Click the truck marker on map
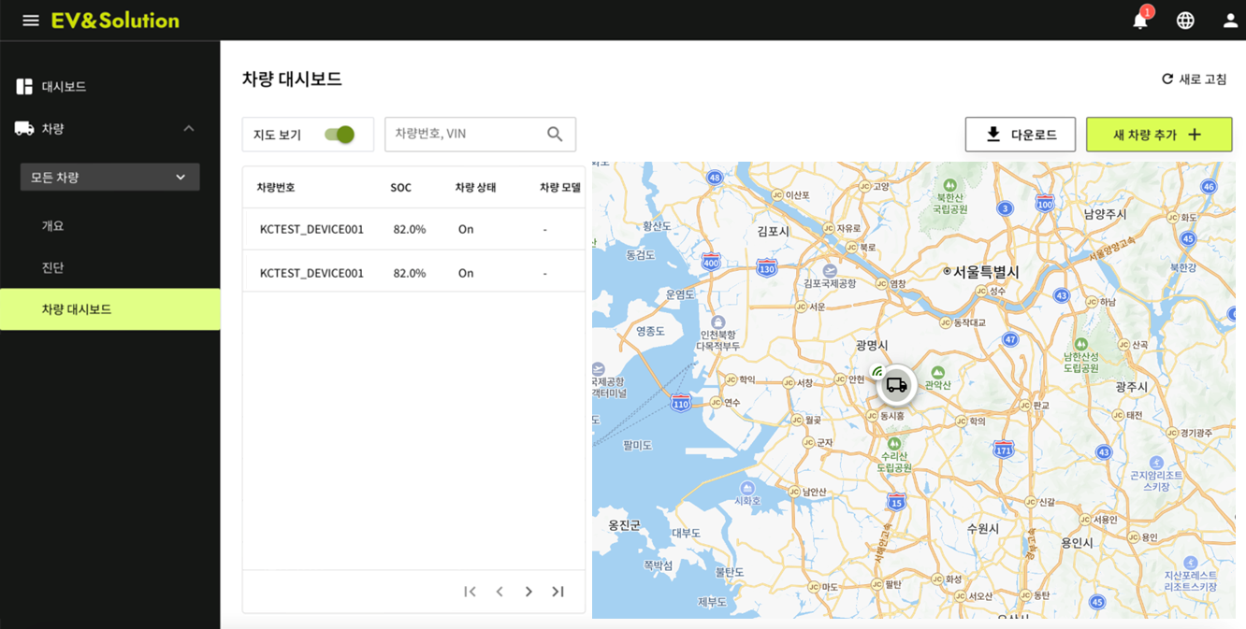The width and height of the screenshot is (1246, 629). coord(897,384)
